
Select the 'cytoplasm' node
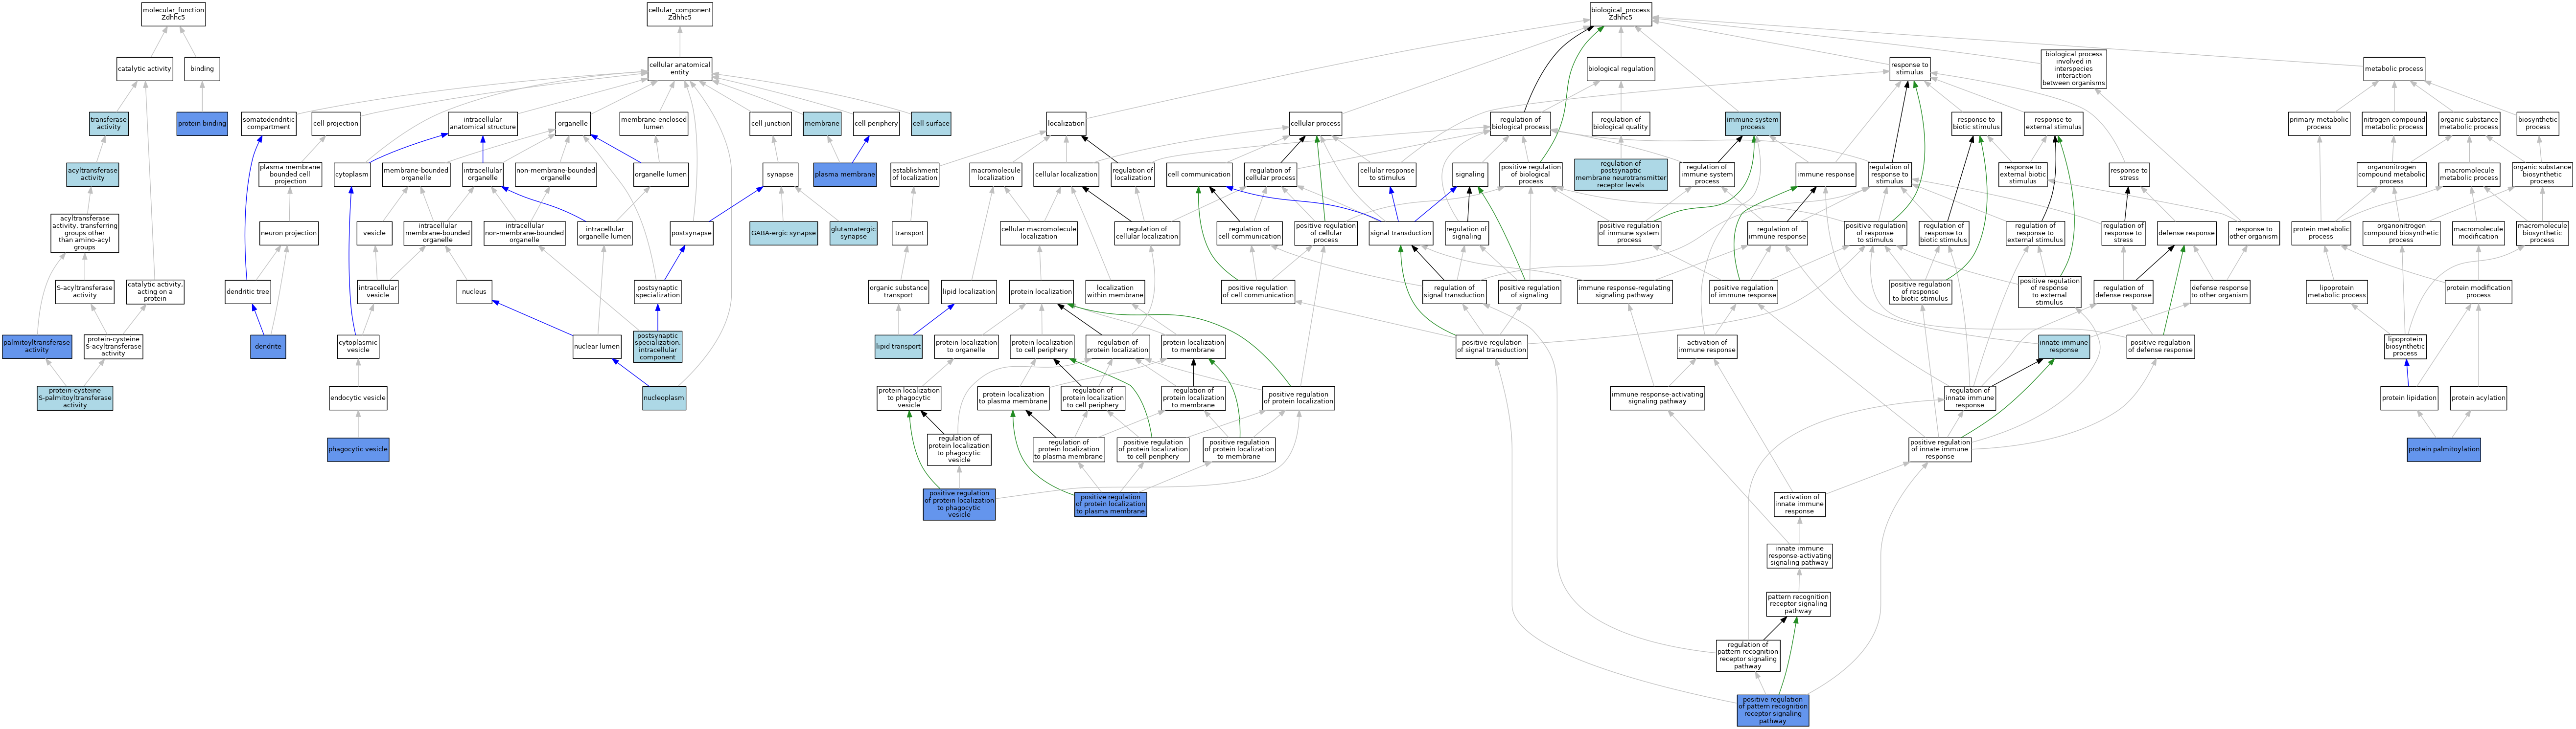point(352,175)
